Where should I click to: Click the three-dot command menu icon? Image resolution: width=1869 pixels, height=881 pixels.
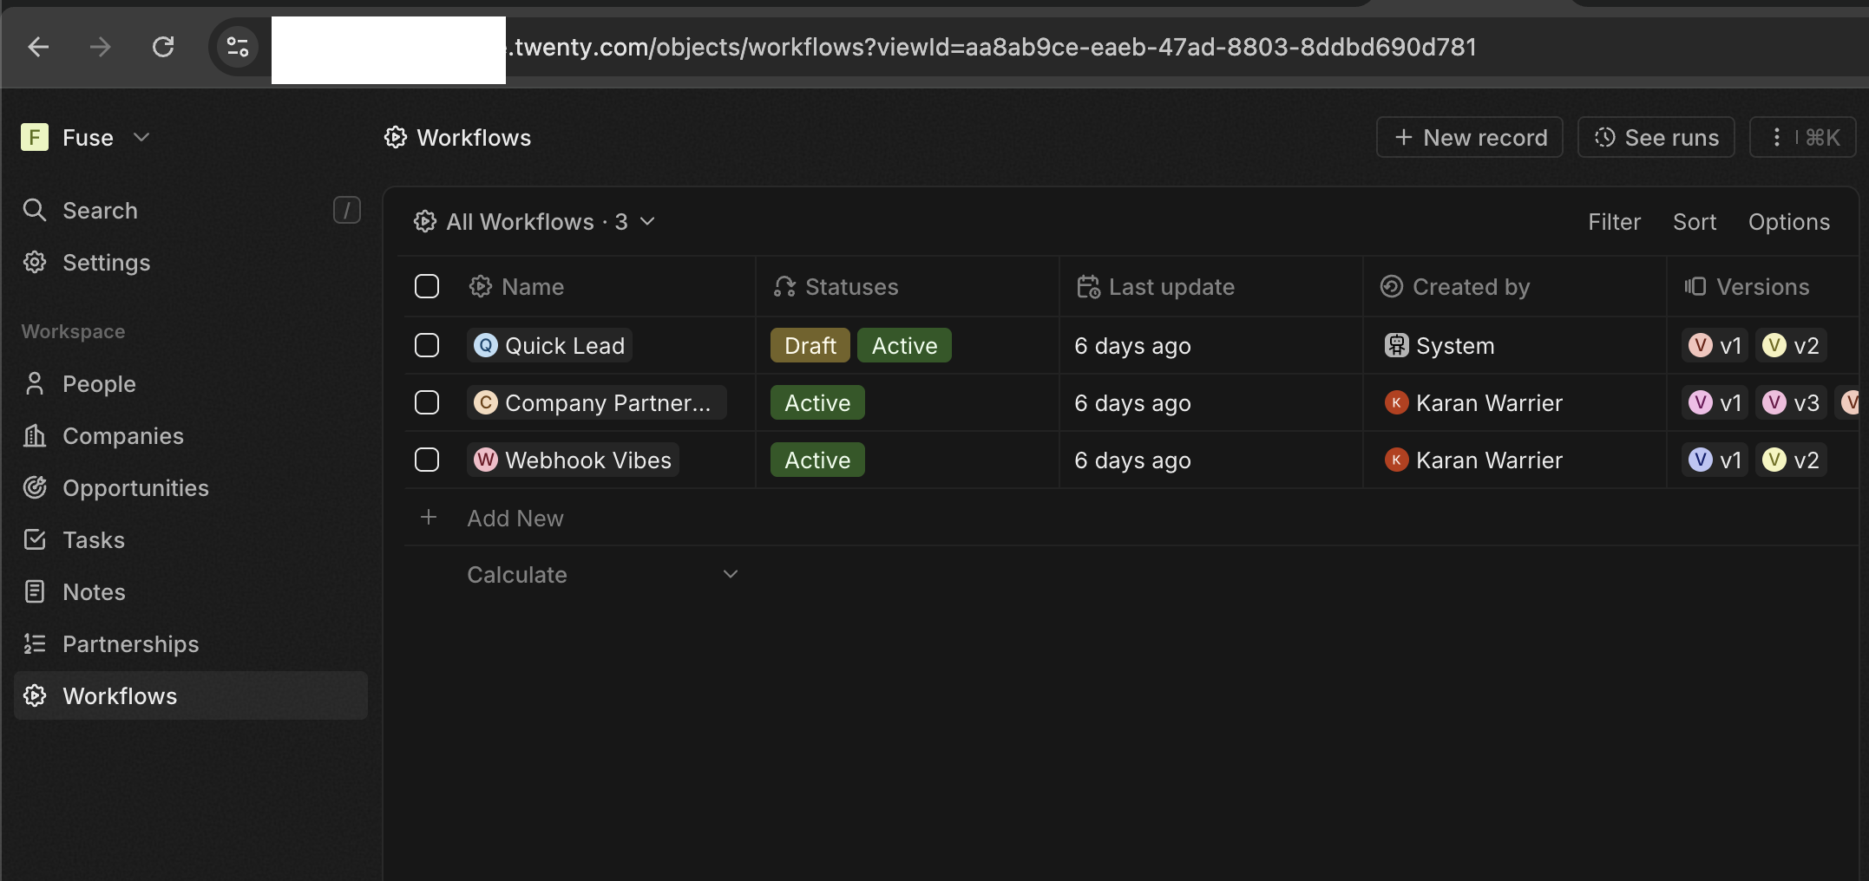[1777, 137]
